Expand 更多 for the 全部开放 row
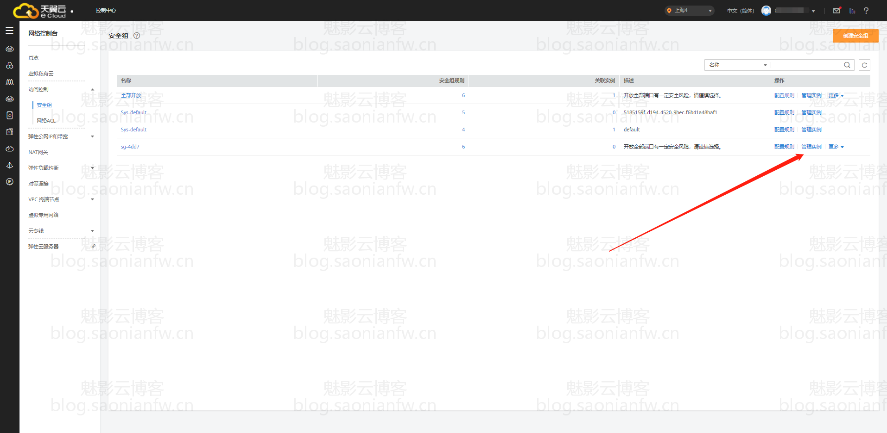The width and height of the screenshot is (887, 433). pyautogui.click(x=836, y=95)
